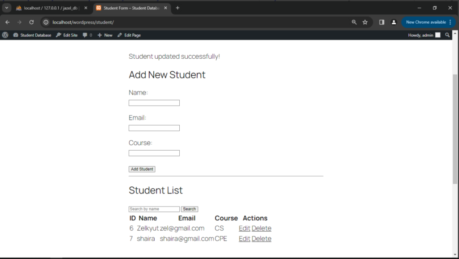This screenshot has width=459, height=259.
Task: Switch to the localhost jazel_db phpMyAdmin tab
Action: point(50,8)
